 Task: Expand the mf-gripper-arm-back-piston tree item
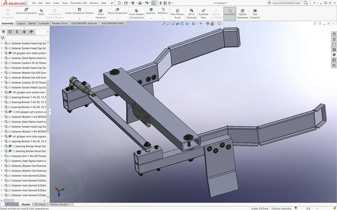(x=2, y=53)
